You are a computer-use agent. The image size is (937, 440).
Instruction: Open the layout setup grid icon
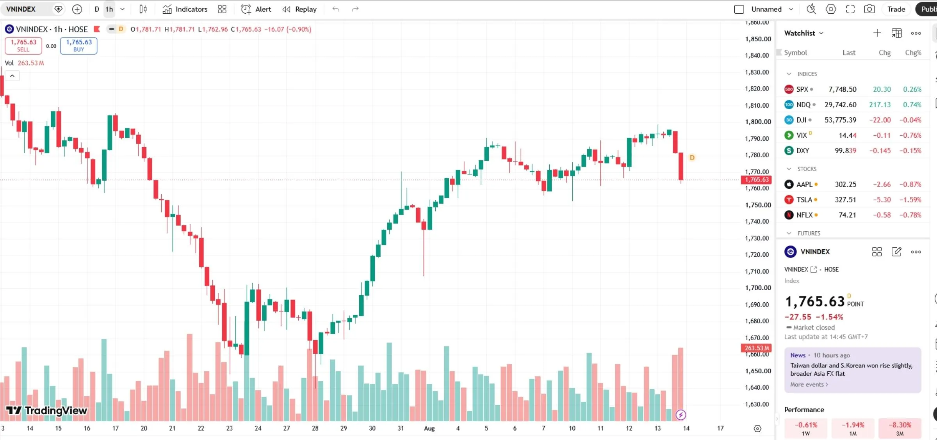pos(222,9)
